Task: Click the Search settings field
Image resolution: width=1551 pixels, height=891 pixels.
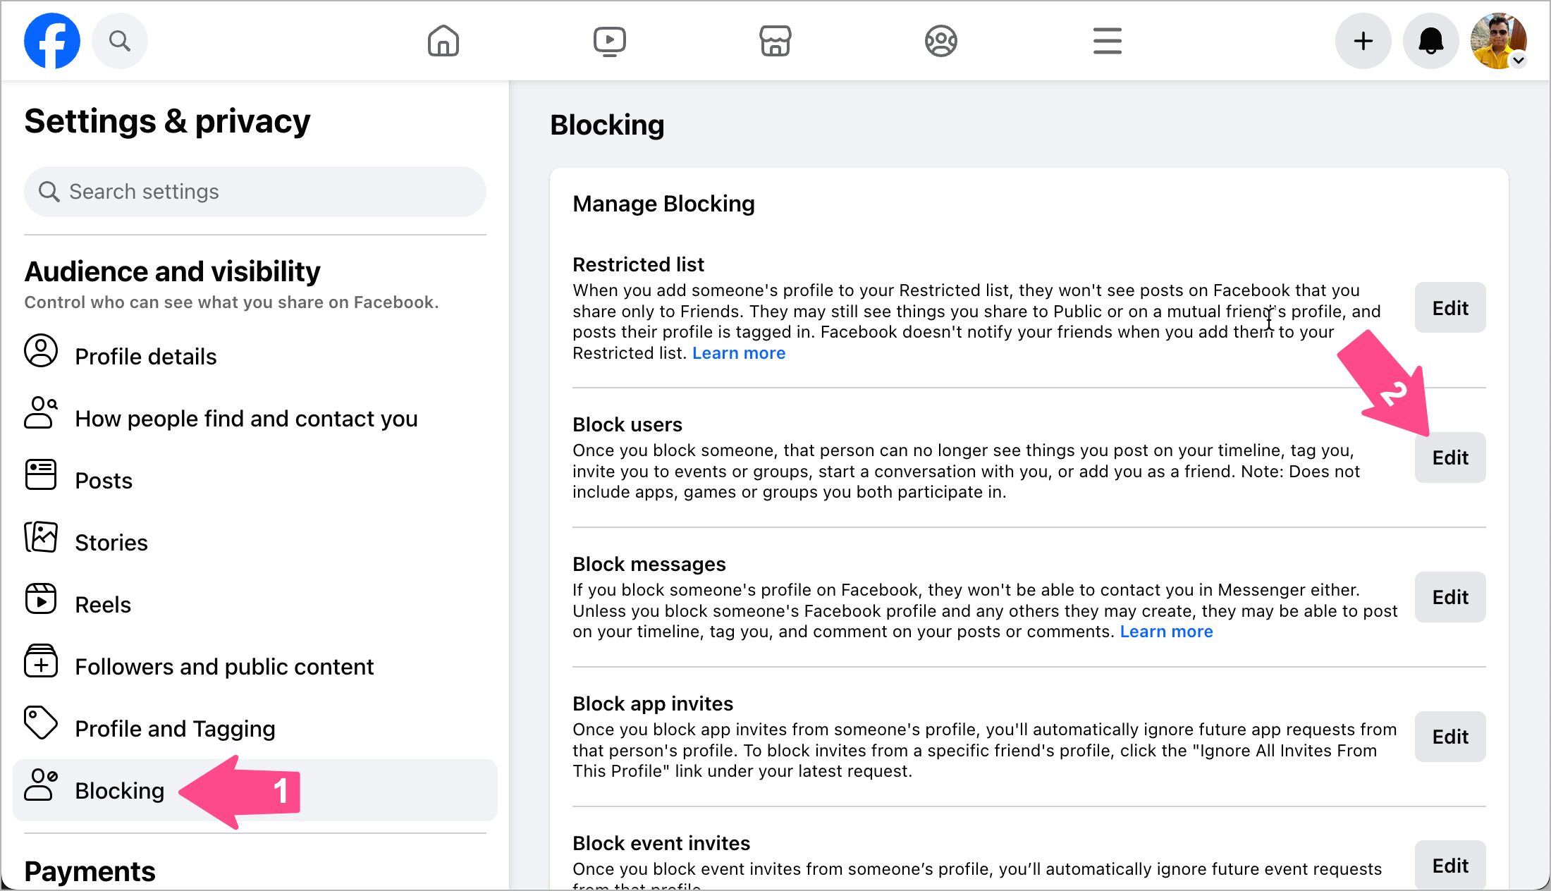Action: pyautogui.click(x=255, y=192)
